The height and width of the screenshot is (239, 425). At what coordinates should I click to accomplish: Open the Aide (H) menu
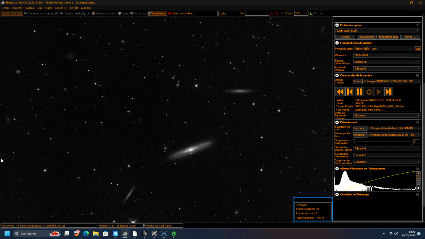[86, 8]
